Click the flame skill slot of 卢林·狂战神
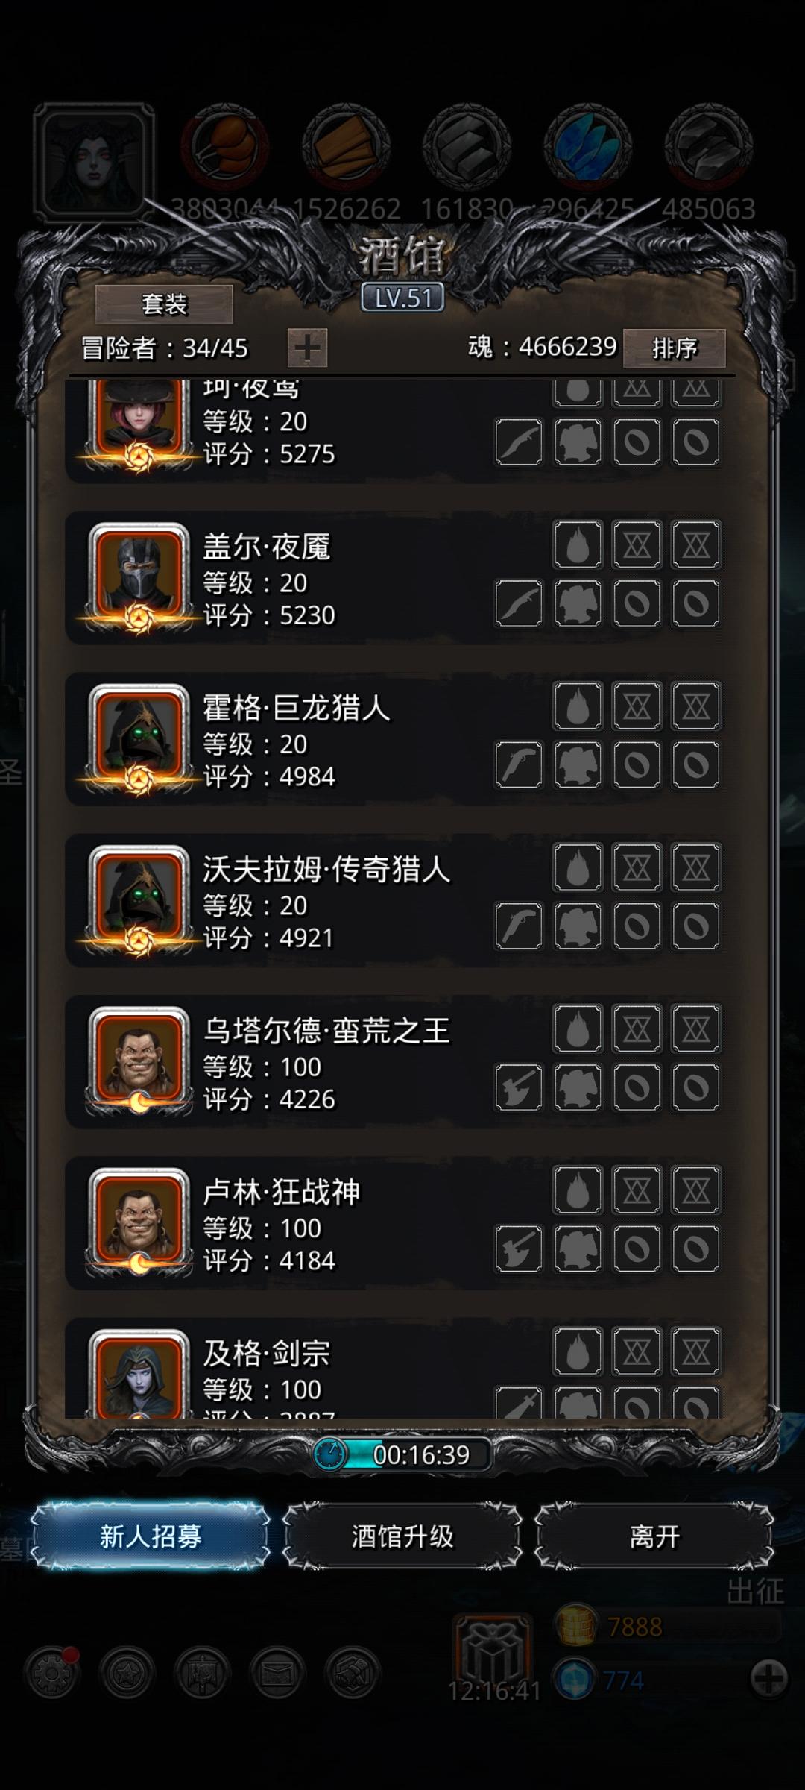 (578, 1190)
